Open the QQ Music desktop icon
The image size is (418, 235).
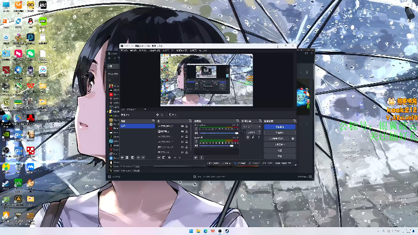tap(6, 167)
